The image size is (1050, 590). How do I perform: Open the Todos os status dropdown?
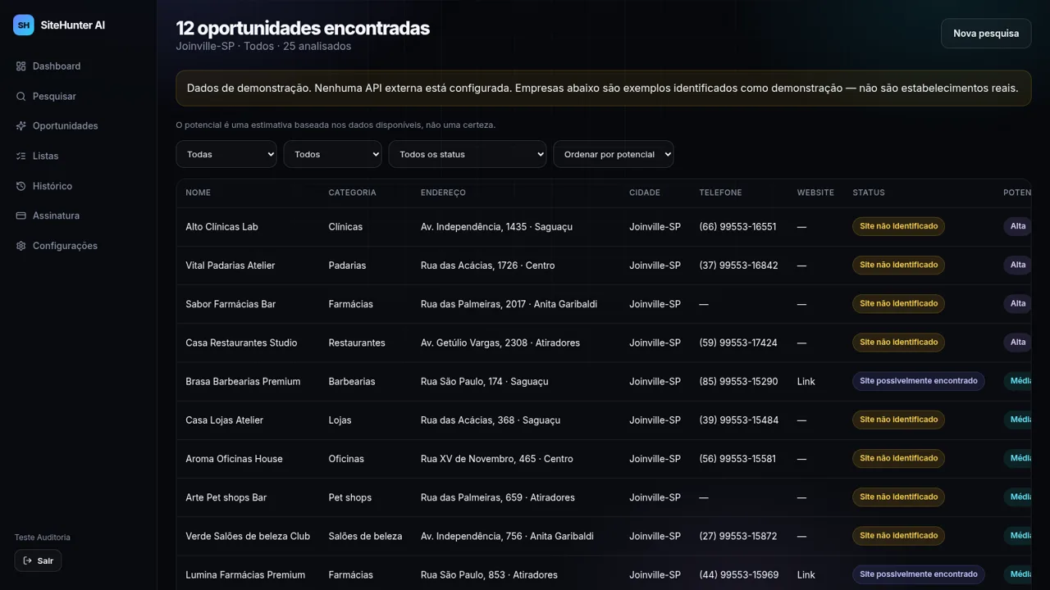[x=468, y=154]
